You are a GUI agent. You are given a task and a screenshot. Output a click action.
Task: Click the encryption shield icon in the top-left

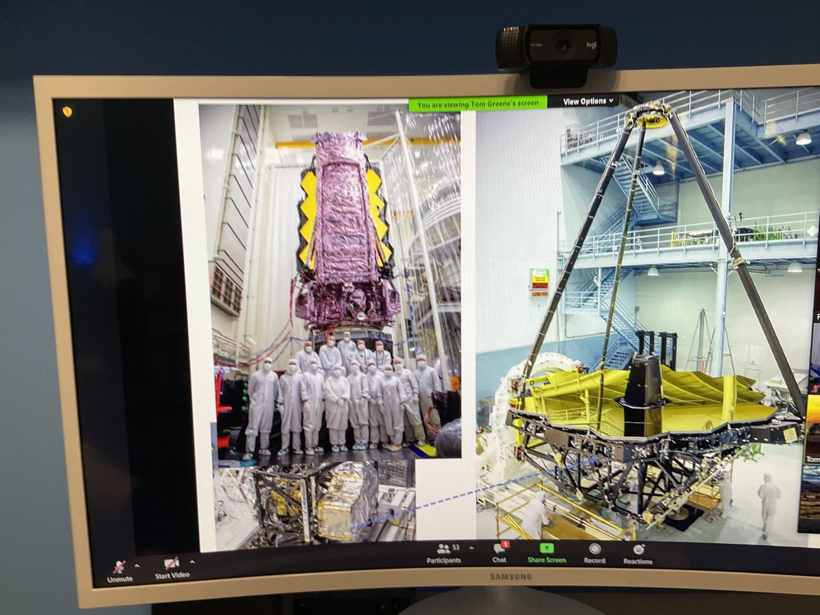[x=67, y=111]
